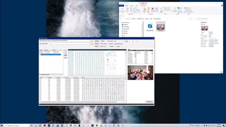Open the Windows Start menu
The image size is (226, 127).
pyautogui.click(x=2, y=126)
